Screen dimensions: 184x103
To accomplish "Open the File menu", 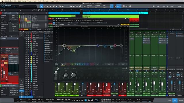I will click(x=15, y=1).
